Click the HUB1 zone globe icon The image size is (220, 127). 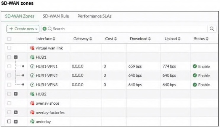(33, 57)
